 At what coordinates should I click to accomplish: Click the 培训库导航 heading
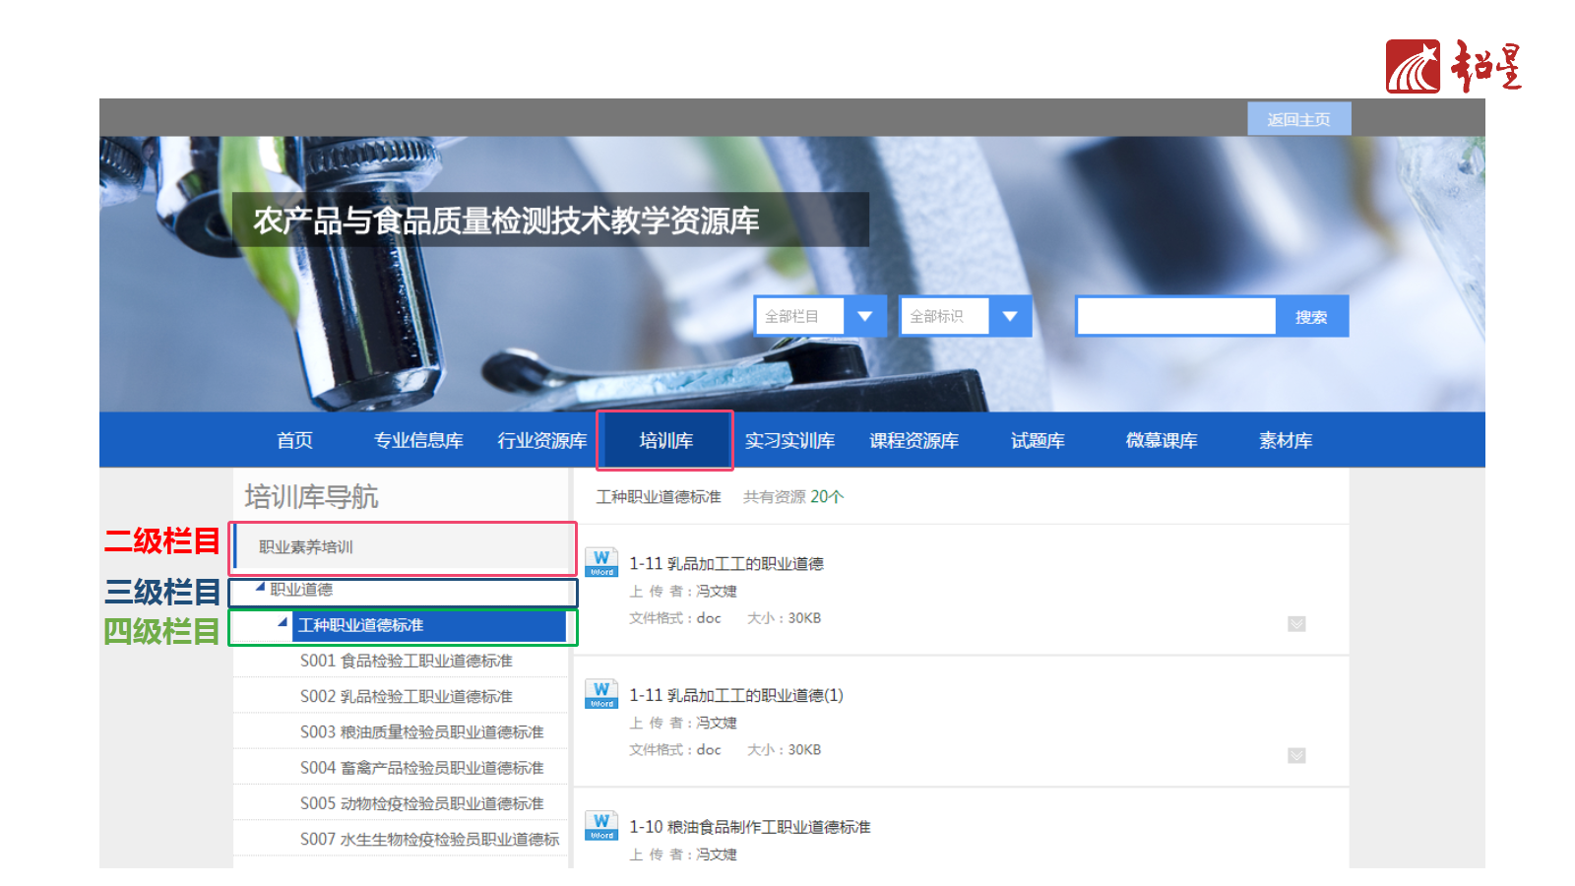coord(311,496)
